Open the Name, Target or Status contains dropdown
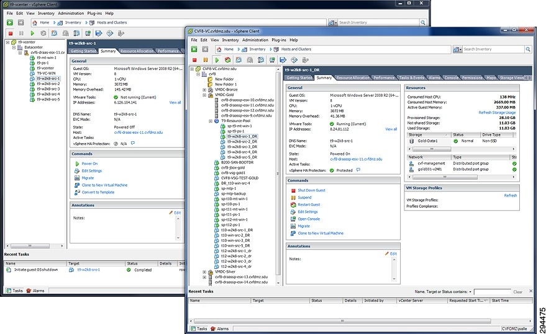This screenshot has width=546, height=334. tap(470, 292)
